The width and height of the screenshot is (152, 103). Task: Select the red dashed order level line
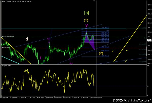(x=74, y=48)
